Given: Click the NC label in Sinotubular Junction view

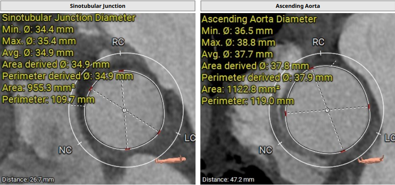Looking at the screenshot, I should (65, 150).
